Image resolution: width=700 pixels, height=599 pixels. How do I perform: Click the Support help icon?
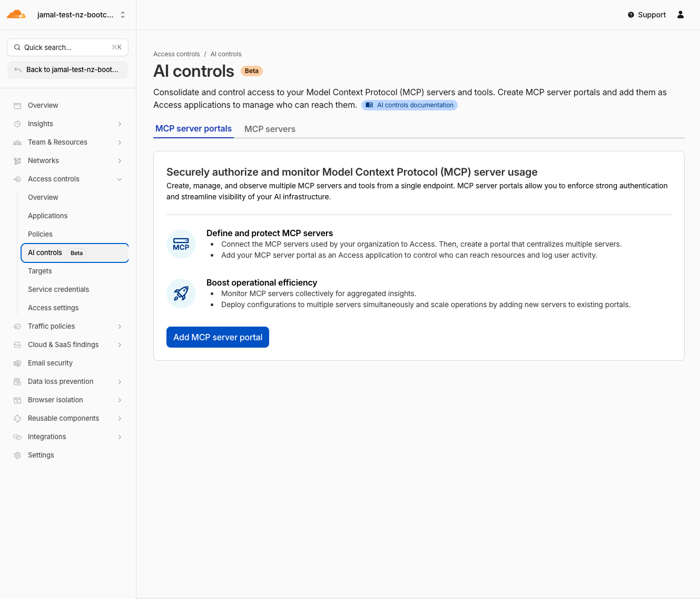click(631, 15)
